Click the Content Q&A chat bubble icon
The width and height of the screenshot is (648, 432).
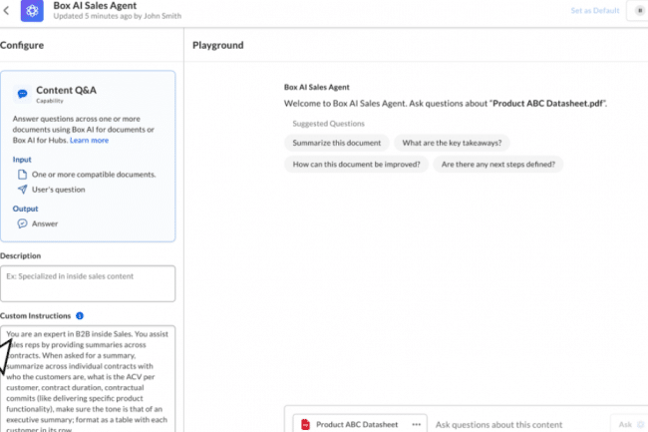point(22,94)
